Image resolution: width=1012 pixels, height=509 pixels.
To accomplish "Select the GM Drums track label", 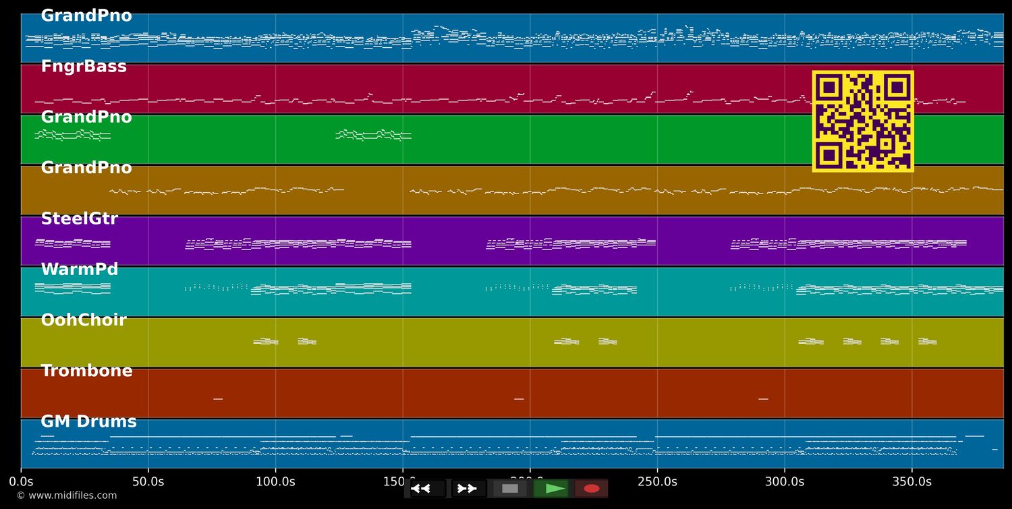I will [88, 422].
